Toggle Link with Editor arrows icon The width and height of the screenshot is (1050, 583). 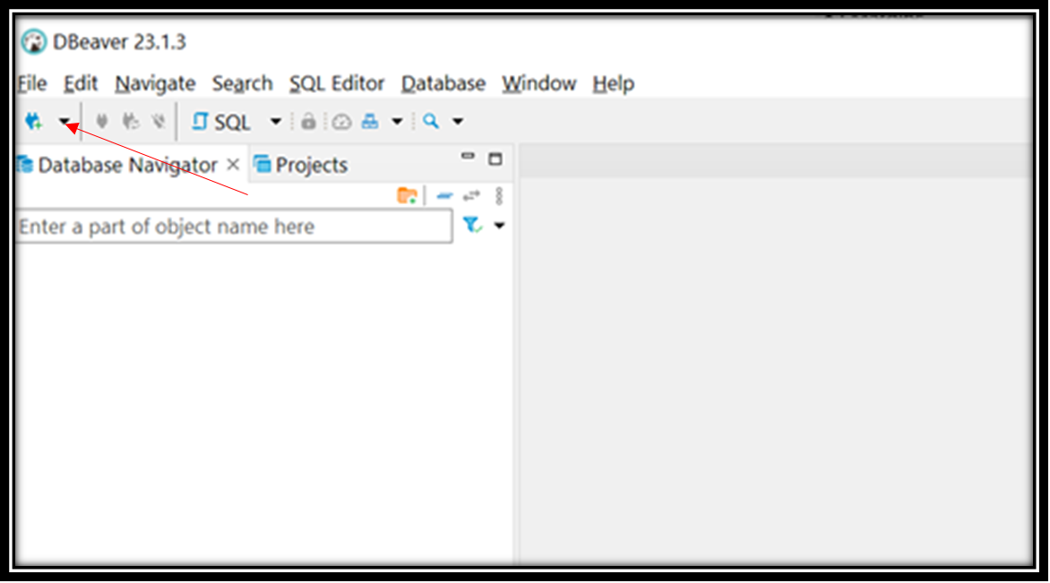coord(471,195)
